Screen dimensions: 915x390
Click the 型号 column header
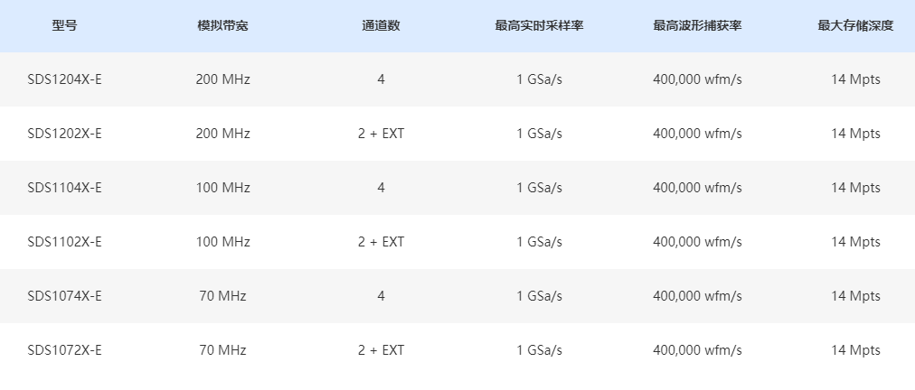click(64, 25)
